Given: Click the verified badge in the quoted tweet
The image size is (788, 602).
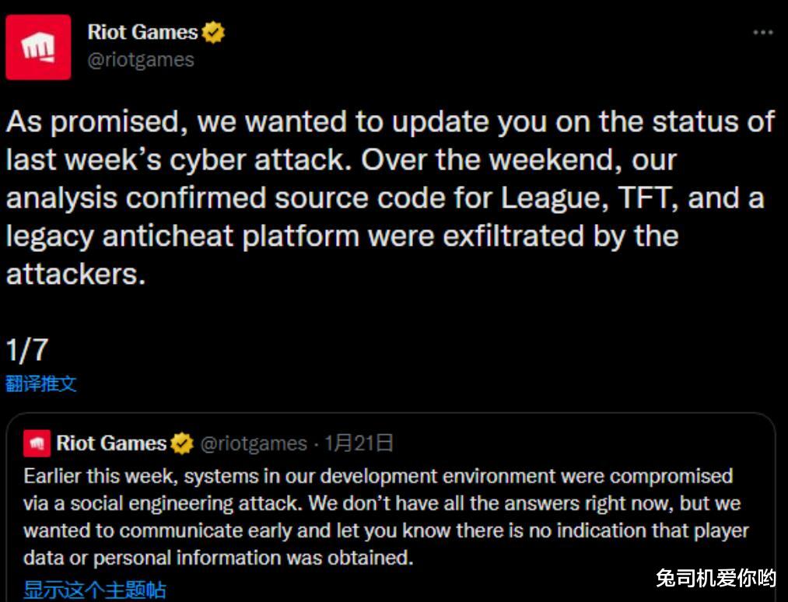Looking at the screenshot, I should point(182,443).
